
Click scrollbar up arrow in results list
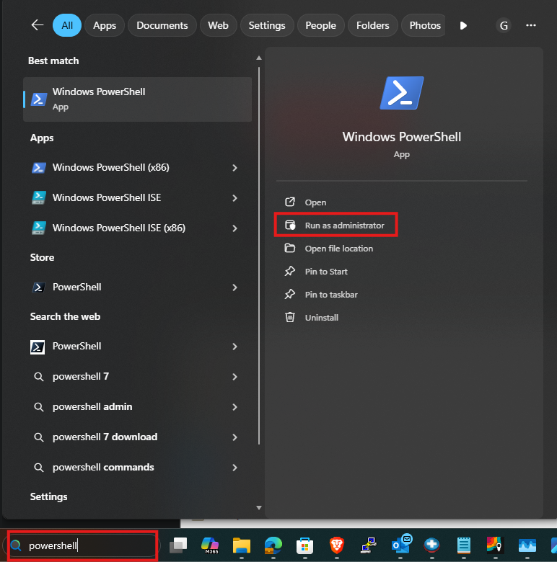[x=259, y=58]
